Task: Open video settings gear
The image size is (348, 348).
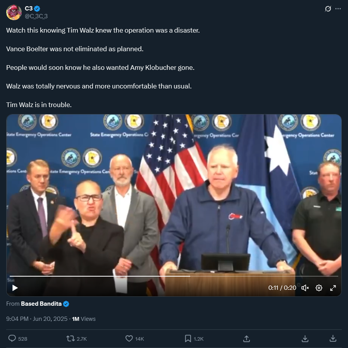Action: [x=319, y=288]
